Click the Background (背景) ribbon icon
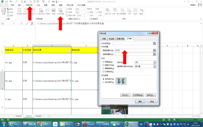The height and width of the screenshot is (127, 203). pos(53,12)
